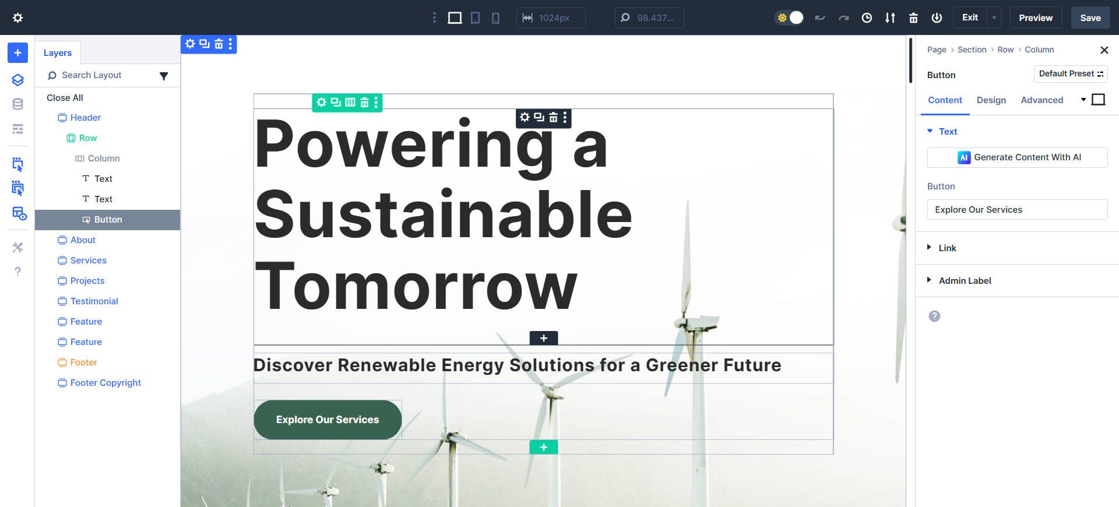Click the zoom percentage field
1119x507 pixels.
(649, 17)
